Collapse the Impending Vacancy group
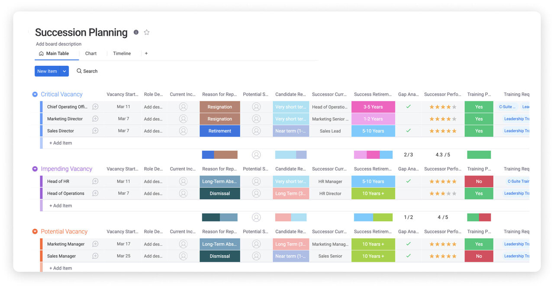The height and width of the screenshot is (287, 554). pos(35,169)
